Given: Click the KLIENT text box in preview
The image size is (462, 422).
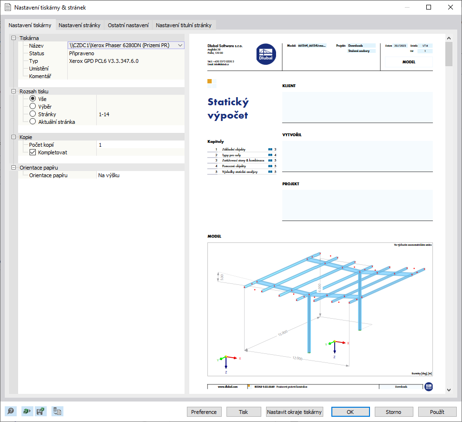Looking at the screenshot, I should coord(358,107).
